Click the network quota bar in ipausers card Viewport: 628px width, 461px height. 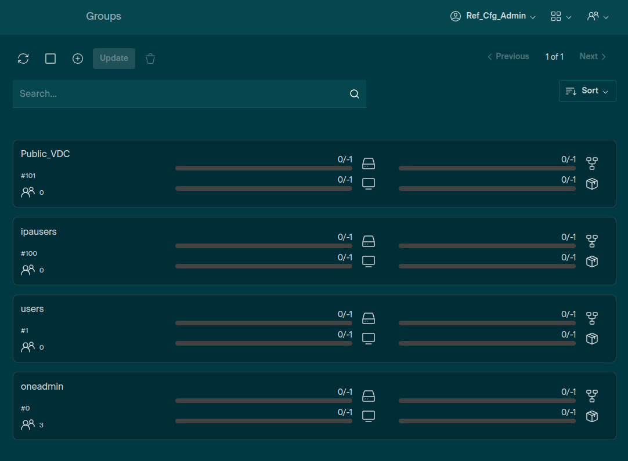click(x=487, y=246)
